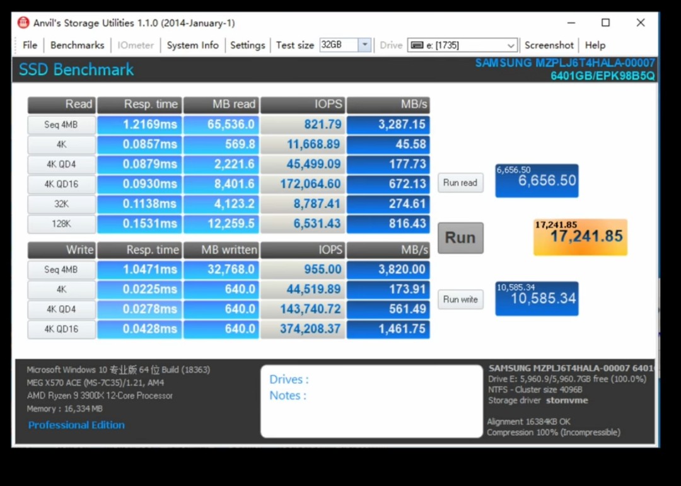
Task: Open the File menu
Action: pyautogui.click(x=30, y=45)
